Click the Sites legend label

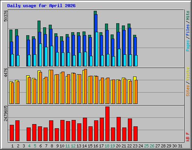pos(188,91)
